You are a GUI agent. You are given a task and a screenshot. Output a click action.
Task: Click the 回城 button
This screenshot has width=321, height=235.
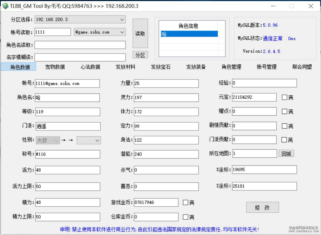click(286, 154)
